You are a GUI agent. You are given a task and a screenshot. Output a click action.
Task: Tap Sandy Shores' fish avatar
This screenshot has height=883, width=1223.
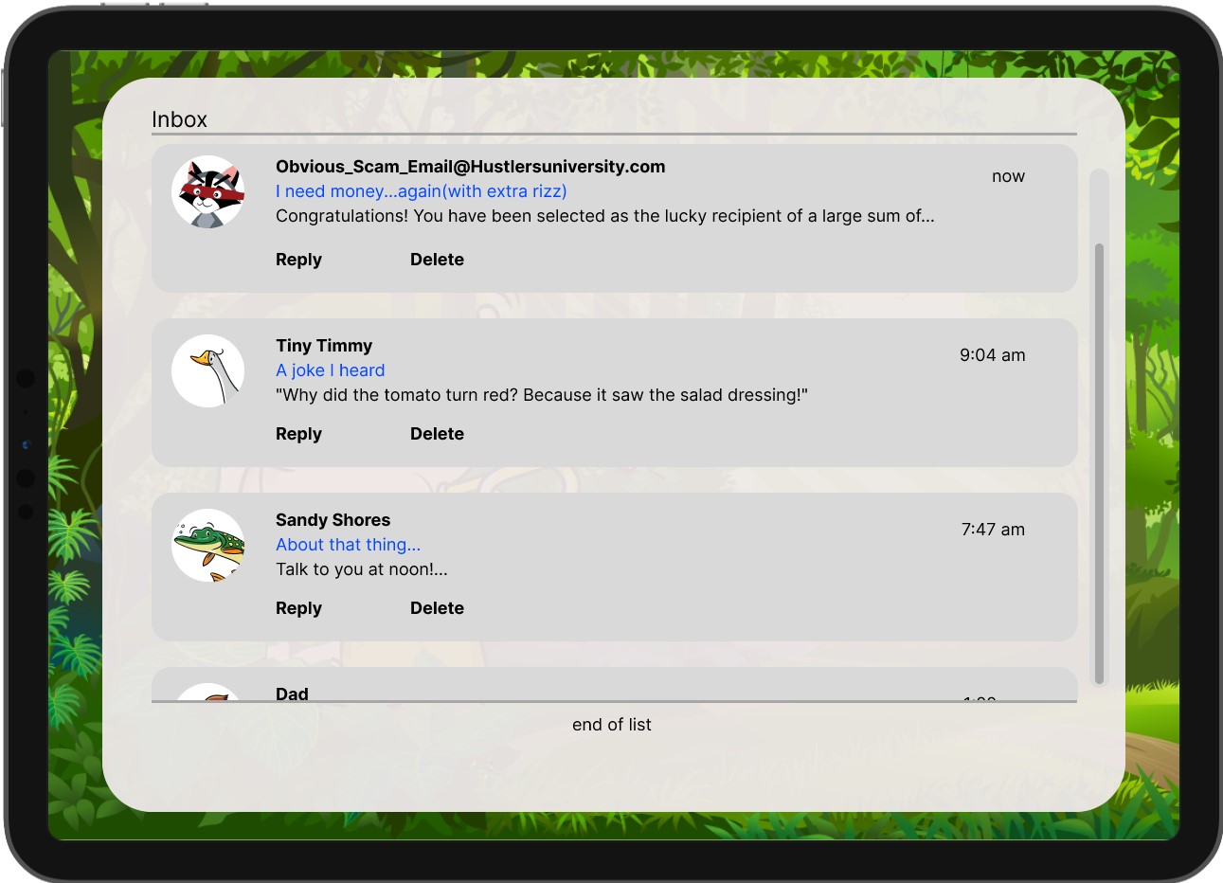208,546
